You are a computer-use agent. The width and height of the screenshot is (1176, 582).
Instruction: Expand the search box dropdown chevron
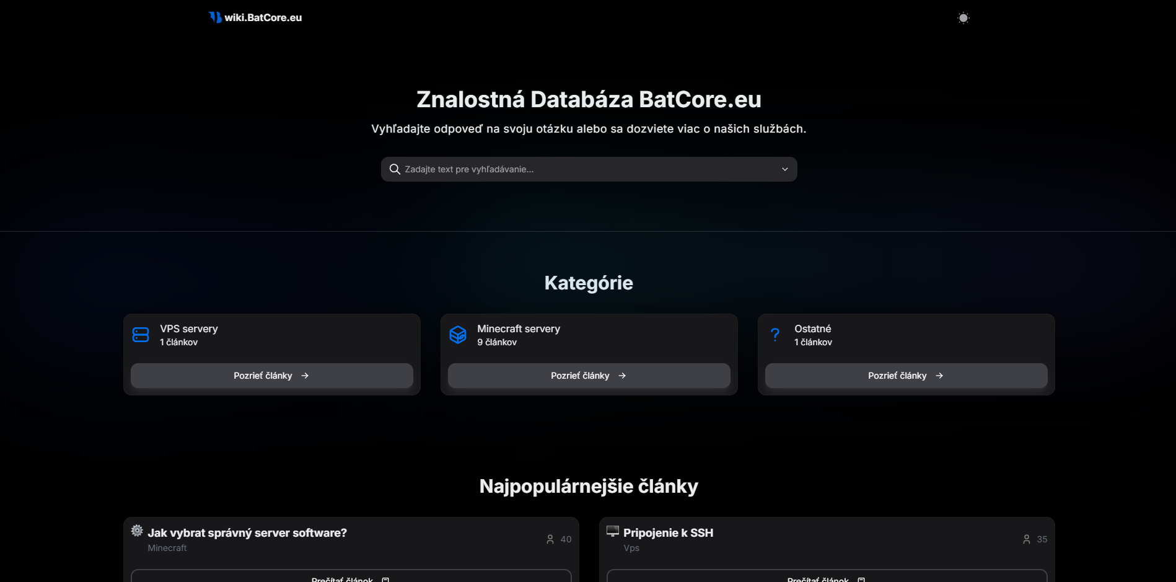tap(785, 169)
